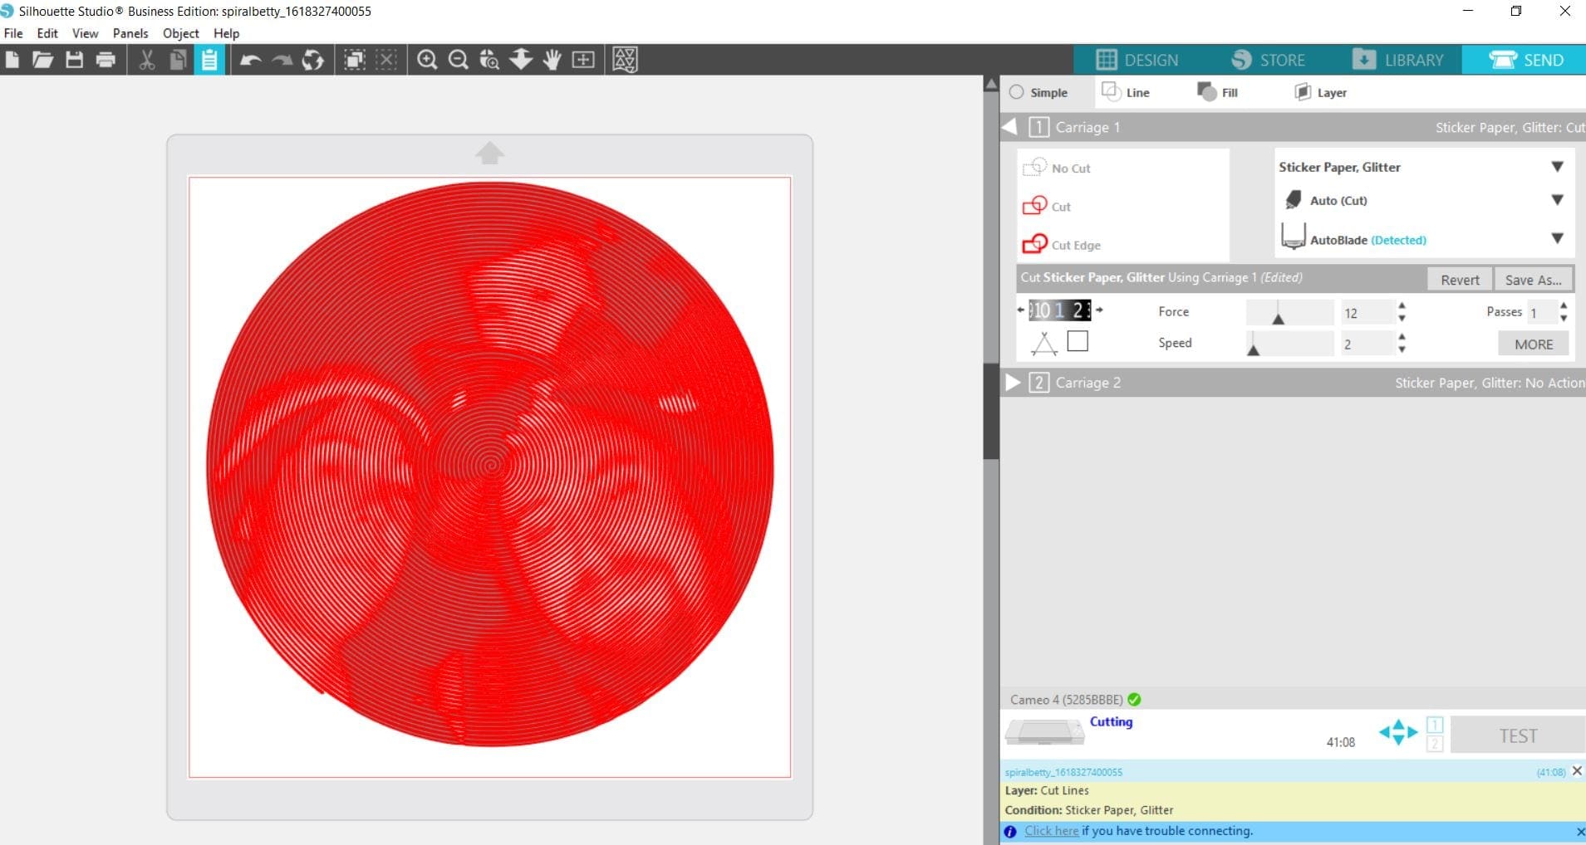Tick the checkbox beside the overcut icon
The height and width of the screenshot is (845, 1586).
tap(1078, 341)
